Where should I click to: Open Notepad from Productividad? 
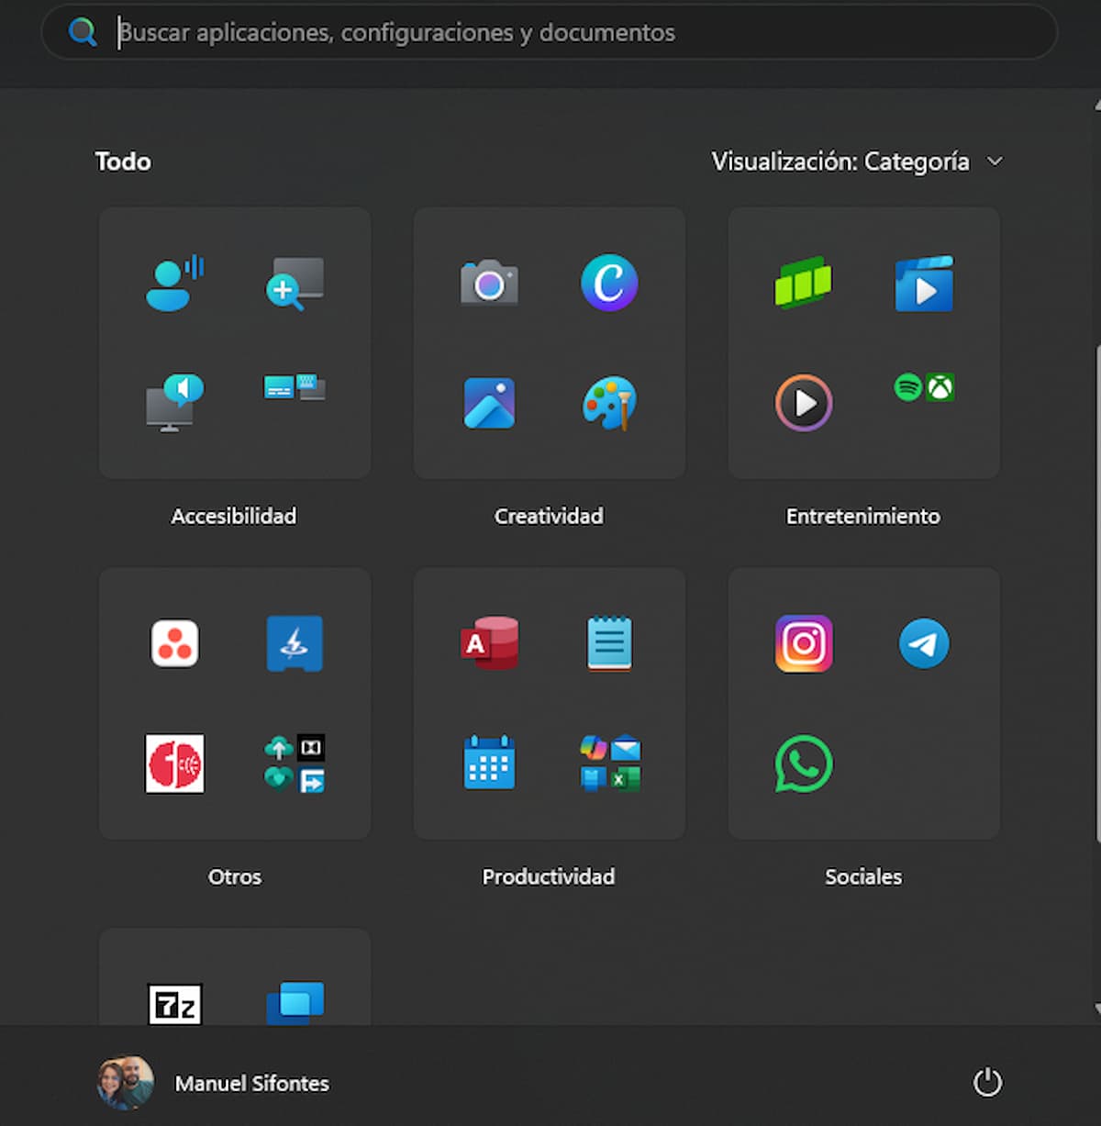point(609,643)
